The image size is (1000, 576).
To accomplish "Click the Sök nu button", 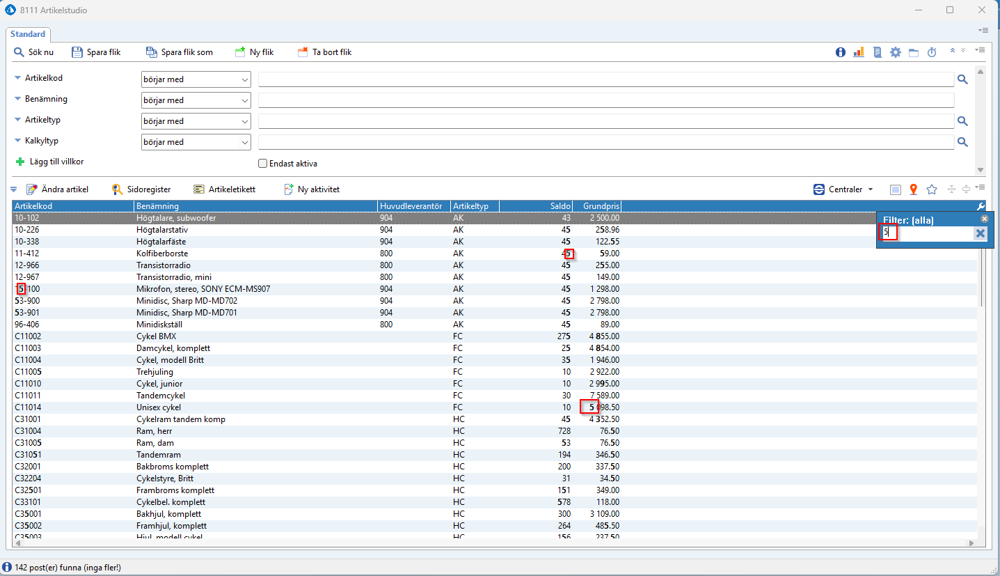I will pos(33,52).
